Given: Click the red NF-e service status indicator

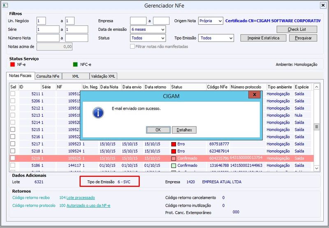Looking at the screenshot, I should [13, 64].
